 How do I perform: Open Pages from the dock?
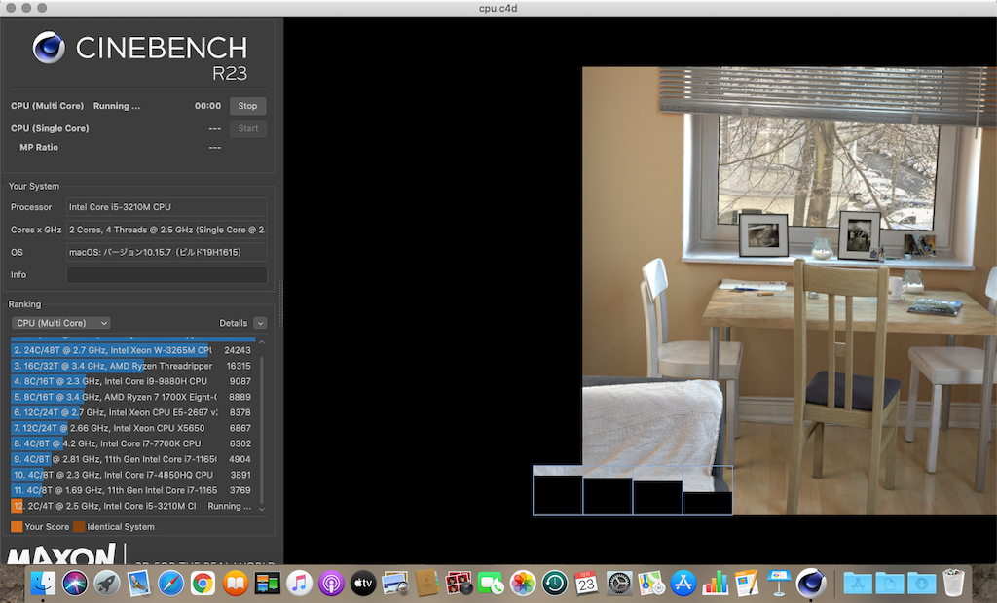pyautogui.click(x=747, y=583)
